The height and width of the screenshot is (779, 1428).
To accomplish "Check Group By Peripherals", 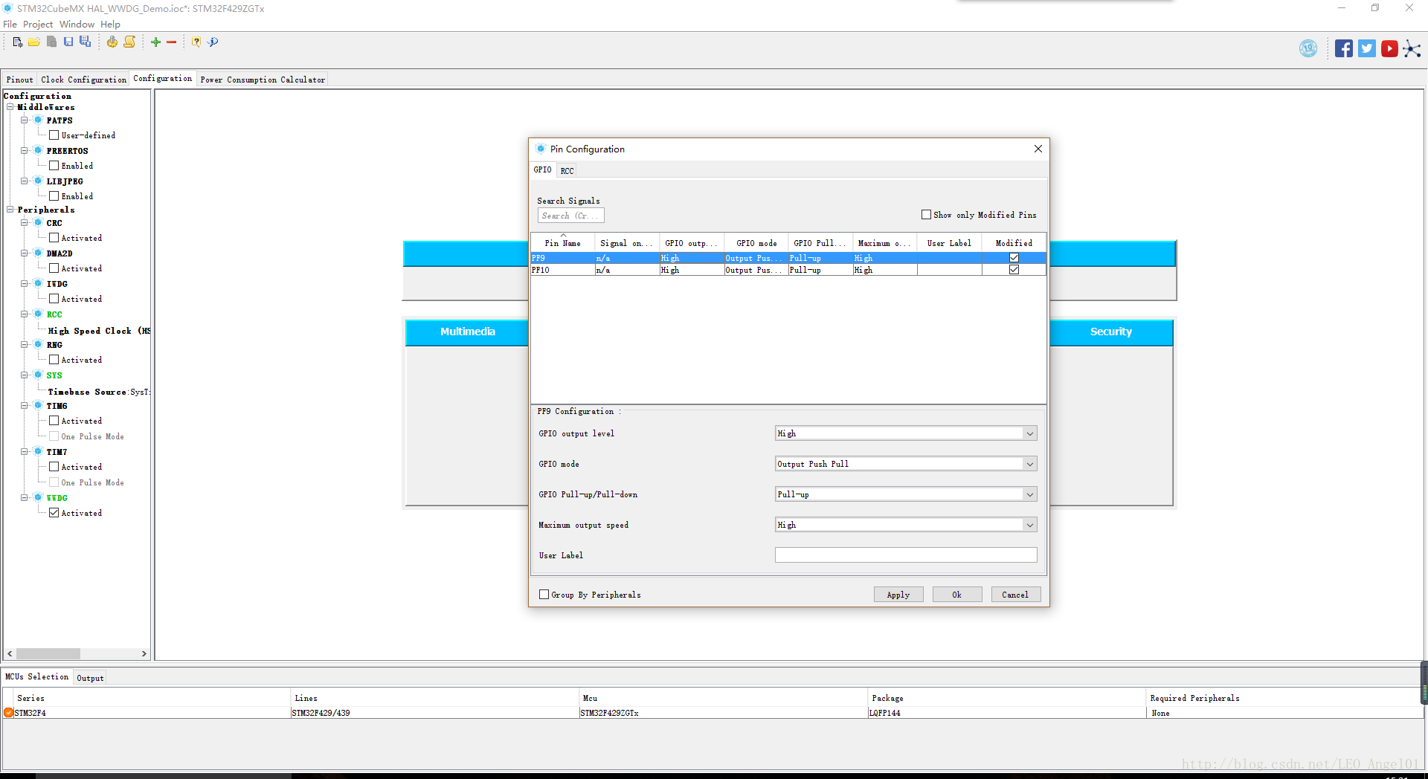I will click(x=544, y=595).
